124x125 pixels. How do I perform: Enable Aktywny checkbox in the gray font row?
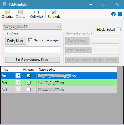pyautogui.click(x=28, y=90)
